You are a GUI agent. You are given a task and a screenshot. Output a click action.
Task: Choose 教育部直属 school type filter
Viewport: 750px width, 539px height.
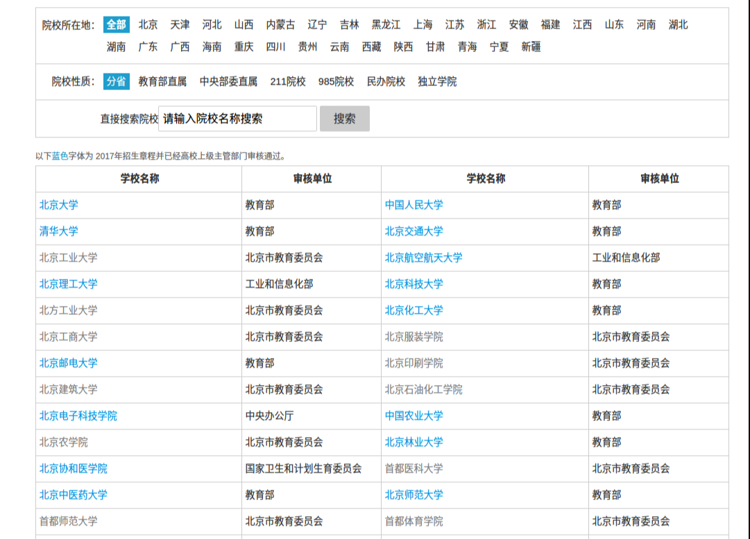point(162,81)
